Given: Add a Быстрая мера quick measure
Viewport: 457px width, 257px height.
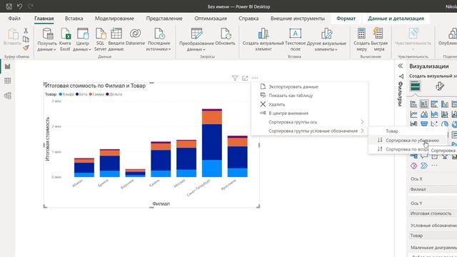Looking at the screenshot, I should pyautogui.click(x=379, y=40).
